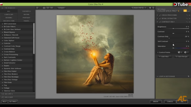Click the star beside Film Grain
191x107 pixels.
pyautogui.click(x=2, y=83)
